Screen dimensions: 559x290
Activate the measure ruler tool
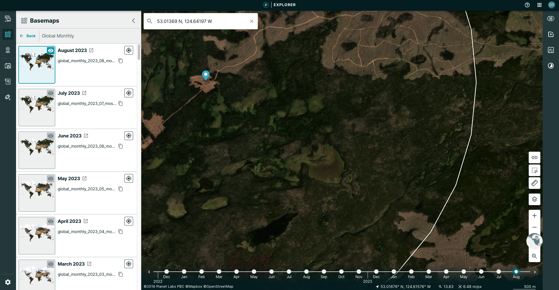tap(535, 183)
